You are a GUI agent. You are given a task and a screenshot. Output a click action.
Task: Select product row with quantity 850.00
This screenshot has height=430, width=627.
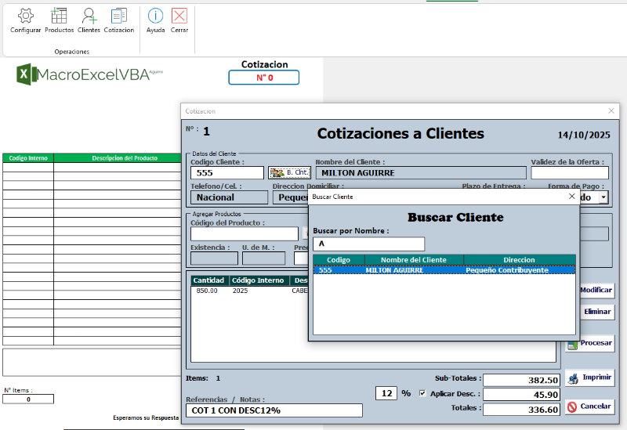[250, 291]
